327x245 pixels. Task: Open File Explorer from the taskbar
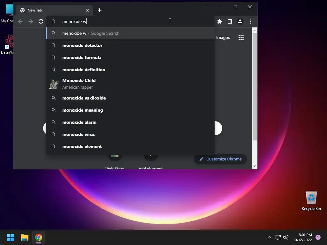click(24, 237)
